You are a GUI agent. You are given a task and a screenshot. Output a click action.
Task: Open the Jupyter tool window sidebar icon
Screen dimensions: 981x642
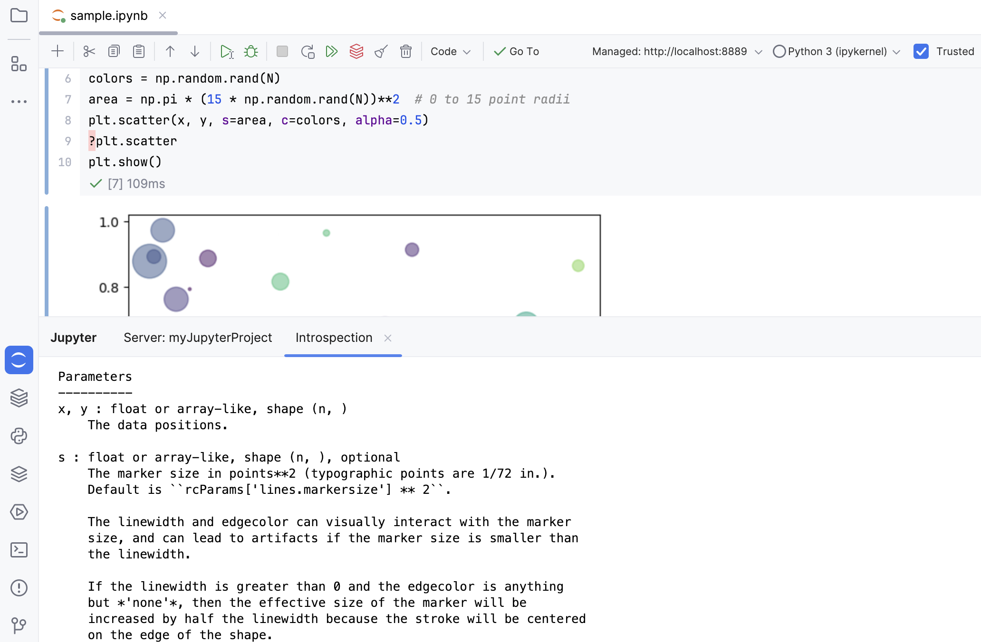pos(19,360)
